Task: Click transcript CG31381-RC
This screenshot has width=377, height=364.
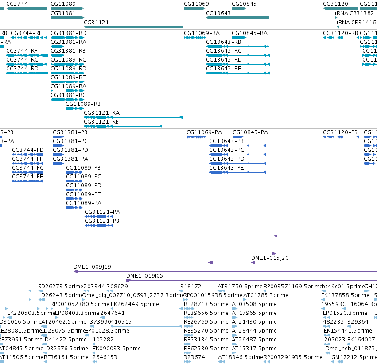Action: pyautogui.click(x=67, y=100)
